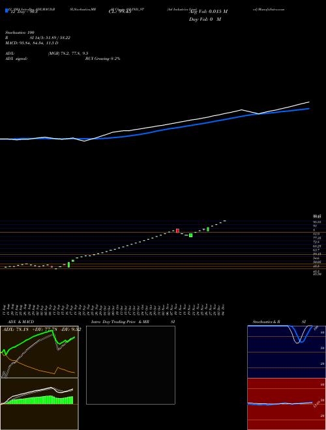This screenshot has width=326, height=430.
Task: Click the 'MACD: 95.84, 84.34, 11.5 D' line
Action: 31,43
